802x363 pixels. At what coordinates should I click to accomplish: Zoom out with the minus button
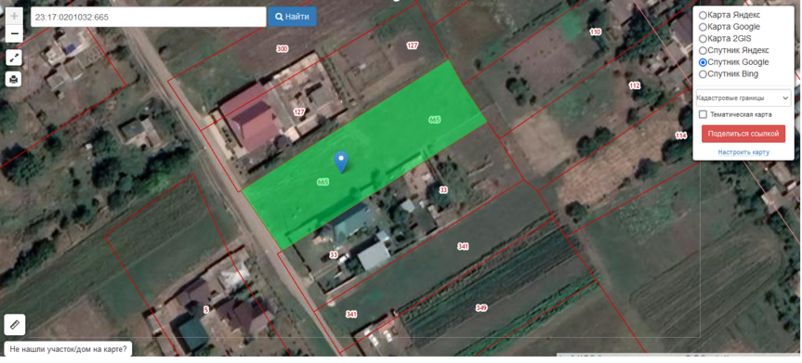point(14,34)
